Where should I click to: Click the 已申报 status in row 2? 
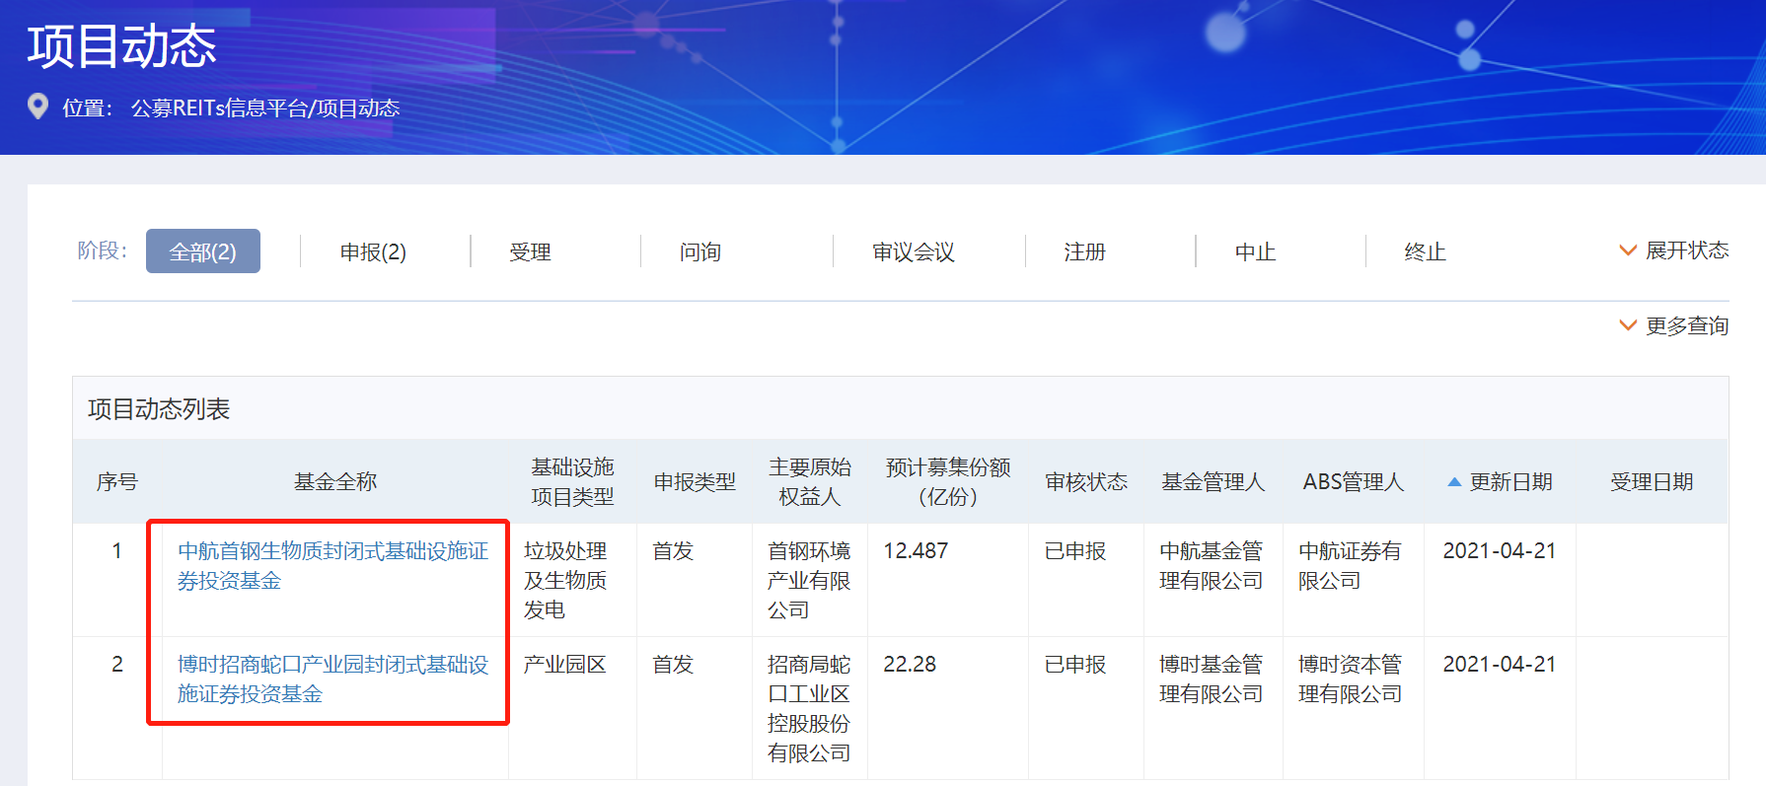point(1075,665)
